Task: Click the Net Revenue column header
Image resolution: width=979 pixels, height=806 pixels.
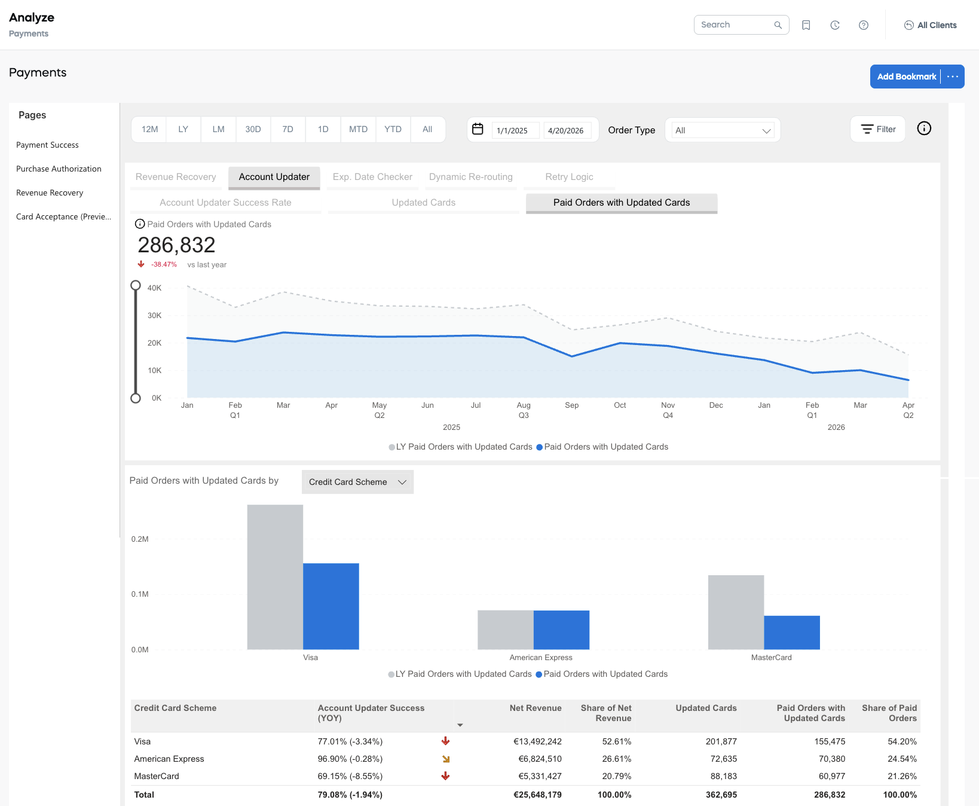Action: tap(536, 708)
